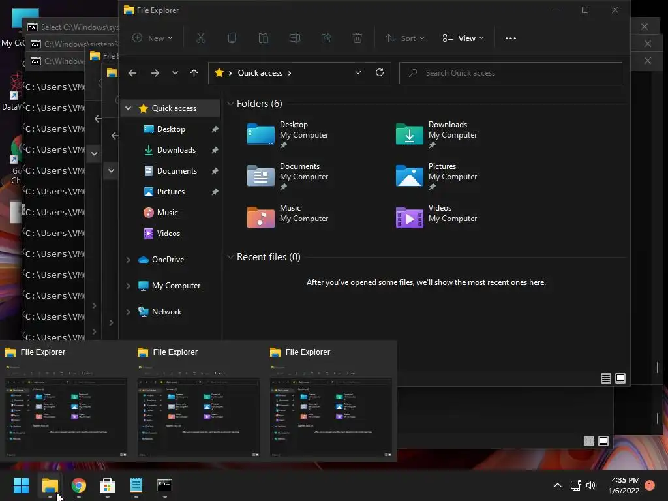Screen dimensions: 668x501
Task: Click the Select C:\Windows command prompt title
Action: (79, 27)
